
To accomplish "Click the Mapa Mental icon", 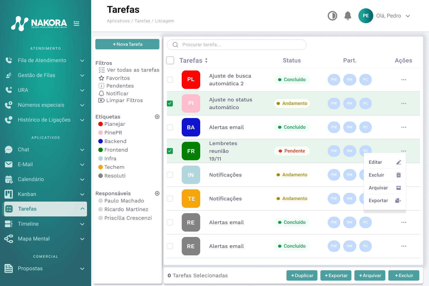I will click(x=9, y=239).
